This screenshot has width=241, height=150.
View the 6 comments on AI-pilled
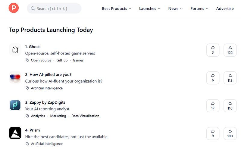point(213,78)
